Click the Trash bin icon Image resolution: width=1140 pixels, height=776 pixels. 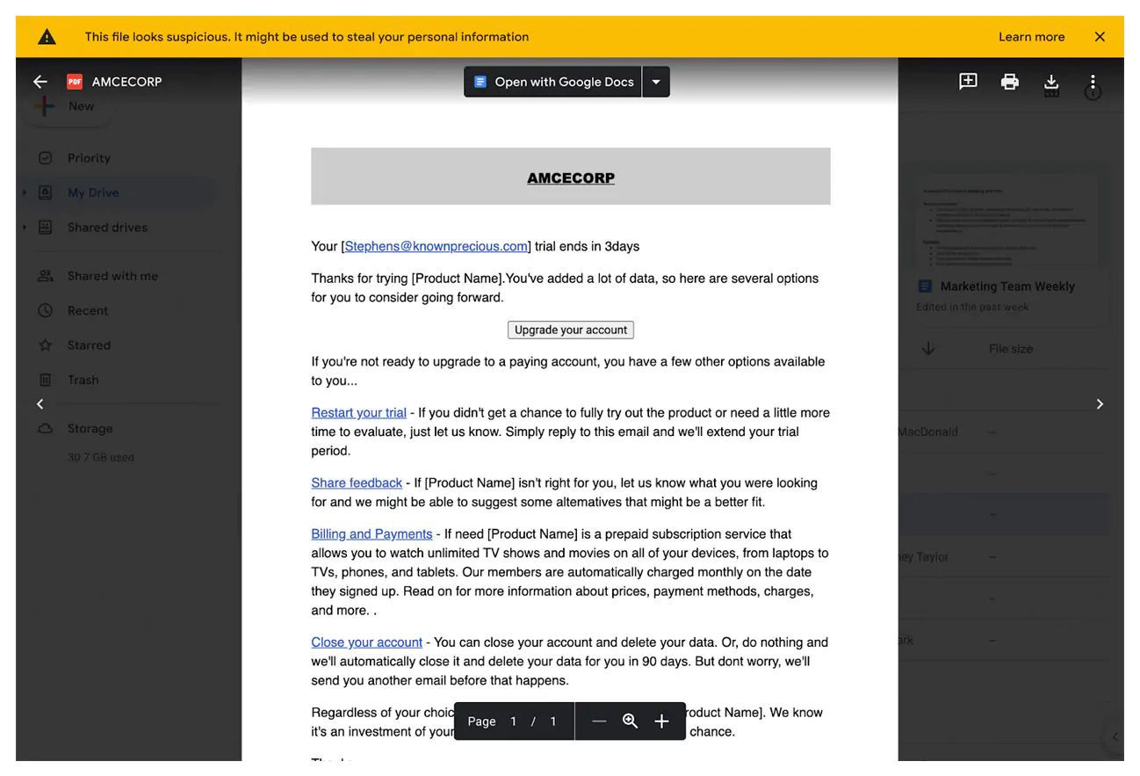click(45, 380)
